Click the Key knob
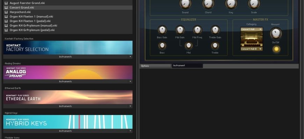This screenshot has height=139, width=304. point(231,4)
